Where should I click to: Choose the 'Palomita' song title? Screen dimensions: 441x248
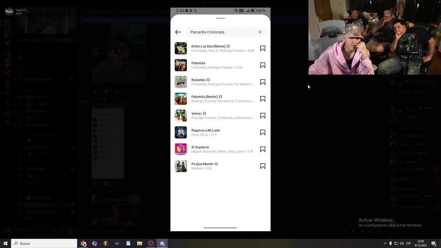[198, 63]
